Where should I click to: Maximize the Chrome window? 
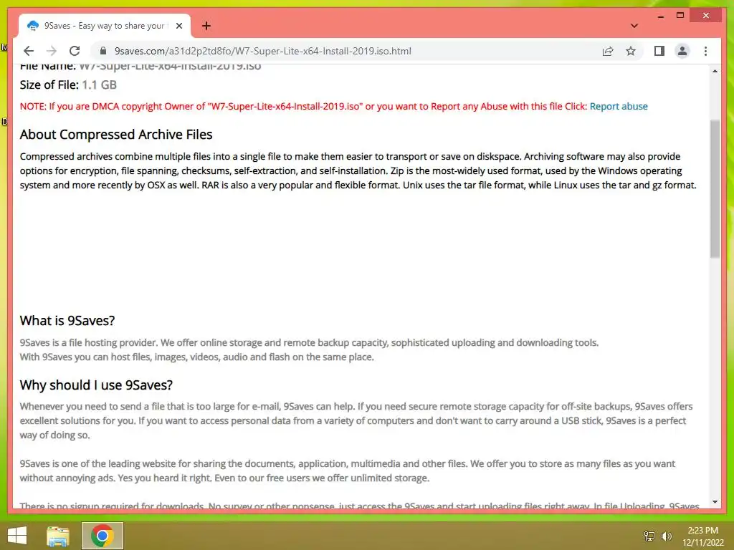click(x=680, y=16)
